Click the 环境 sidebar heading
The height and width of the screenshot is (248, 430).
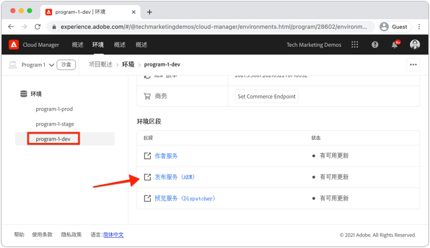[36, 94]
